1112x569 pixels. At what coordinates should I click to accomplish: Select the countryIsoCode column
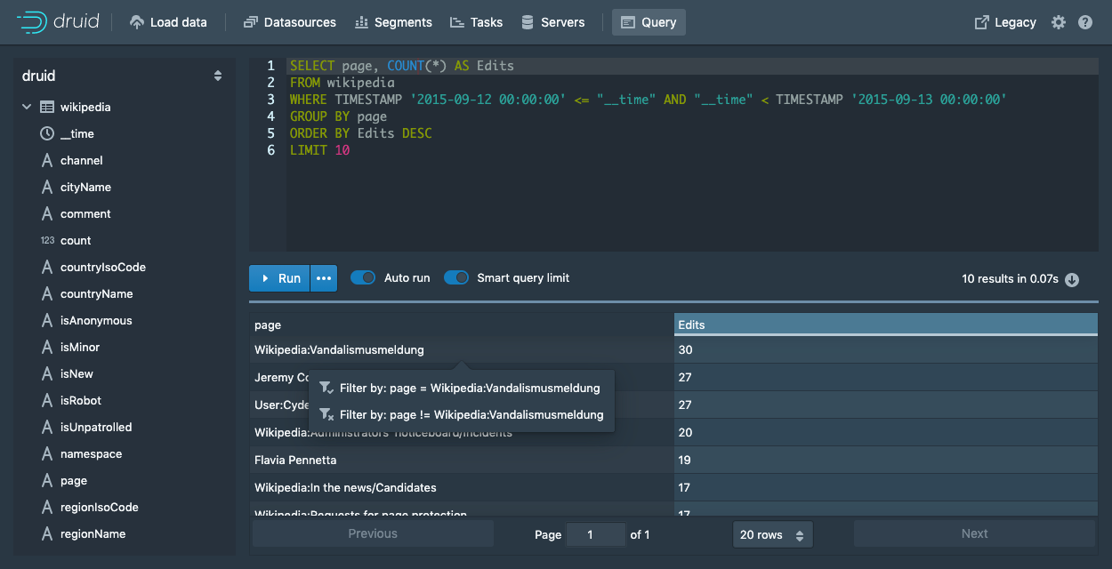tap(103, 268)
